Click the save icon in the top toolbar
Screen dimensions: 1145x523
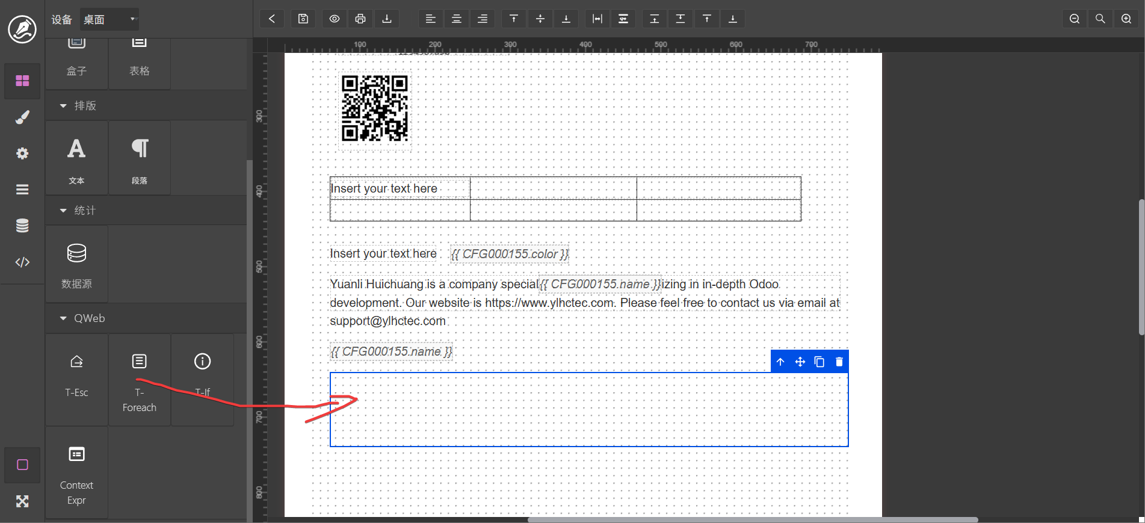tap(303, 19)
